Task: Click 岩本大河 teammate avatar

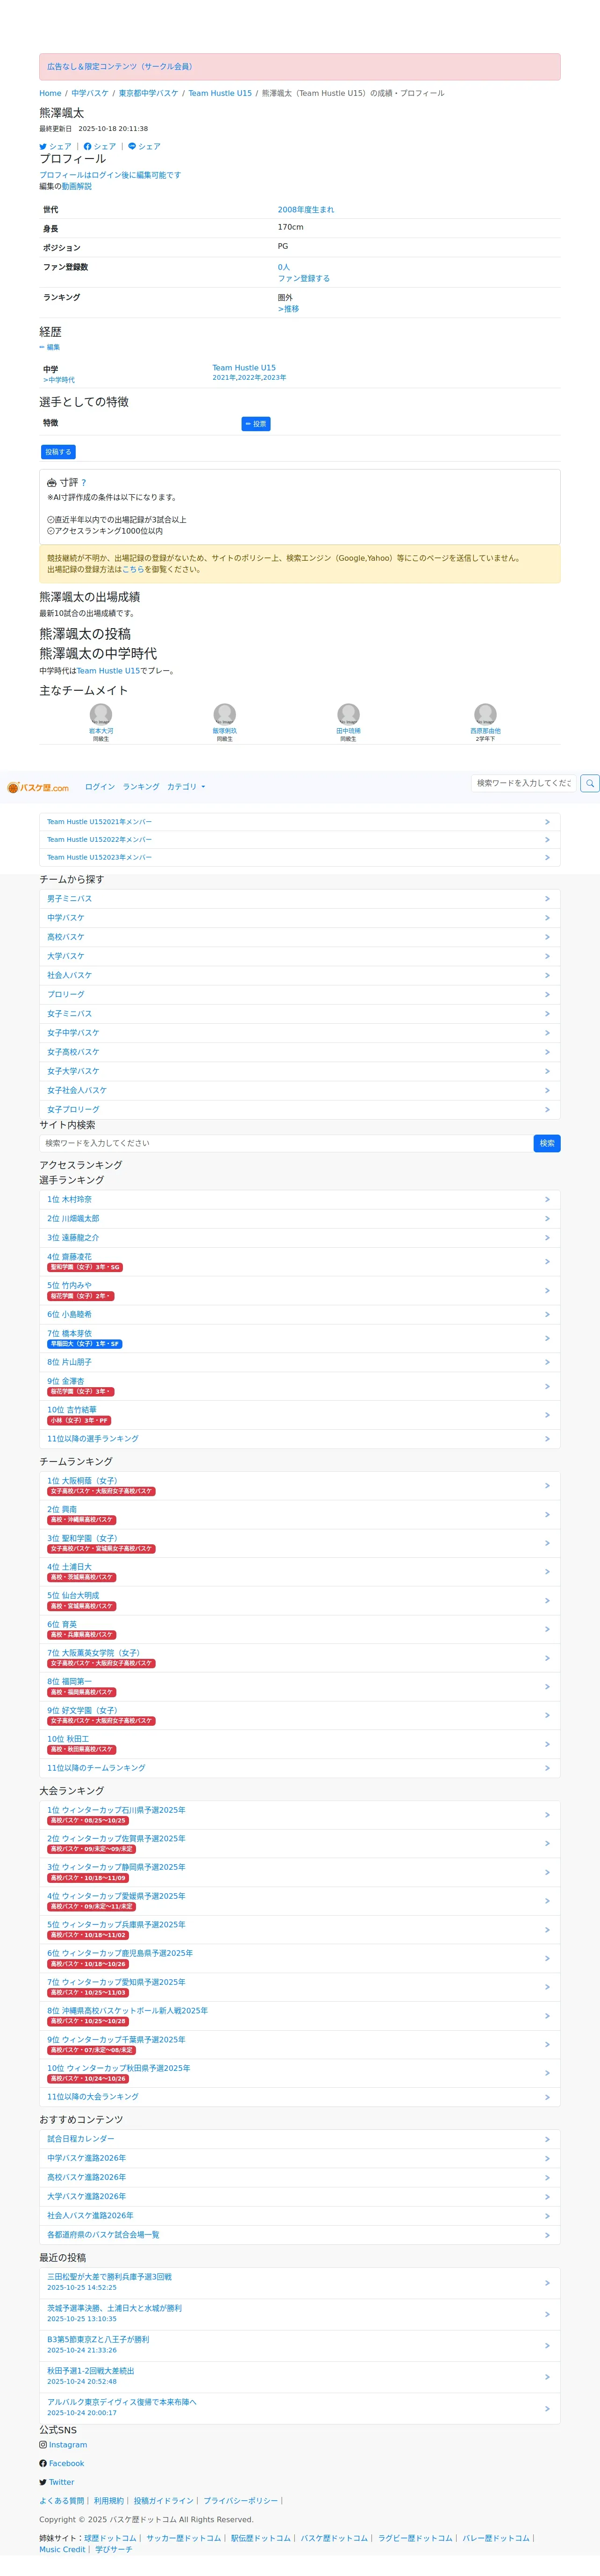Action: tap(101, 714)
